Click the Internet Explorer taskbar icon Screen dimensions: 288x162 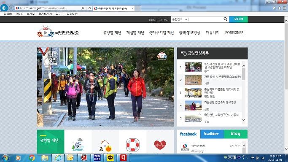(x=58, y=158)
